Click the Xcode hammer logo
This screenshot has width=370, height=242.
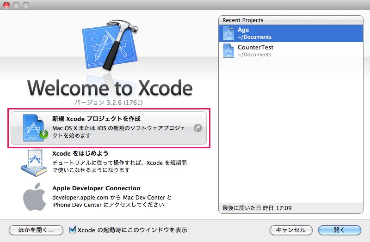(x=110, y=45)
